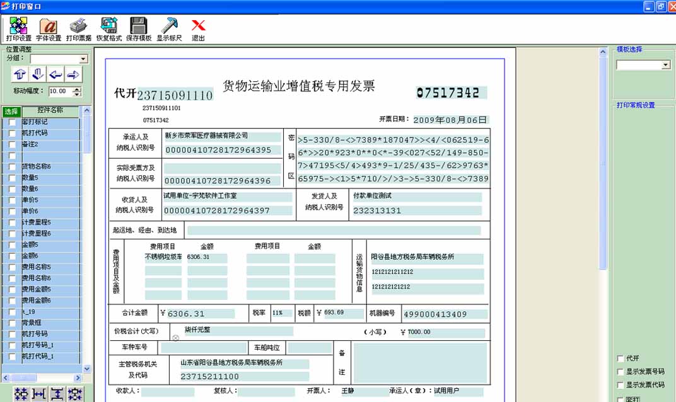Select the invoice number 07517342 field
This screenshot has width=676, height=402.
[452, 93]
